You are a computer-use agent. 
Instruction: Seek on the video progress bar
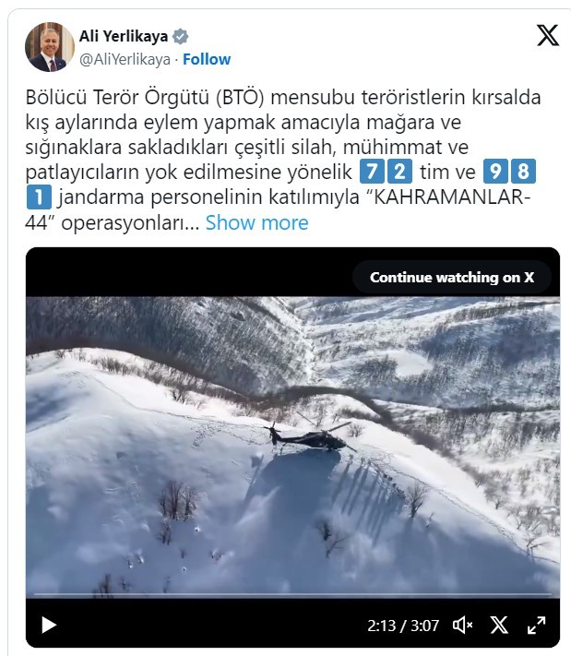tap(292, 593)
